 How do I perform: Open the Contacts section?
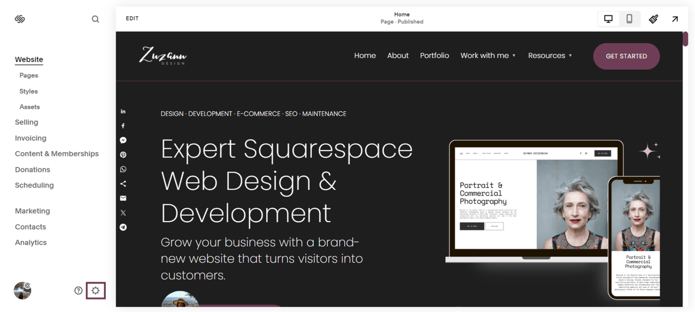tap(30, 227)
